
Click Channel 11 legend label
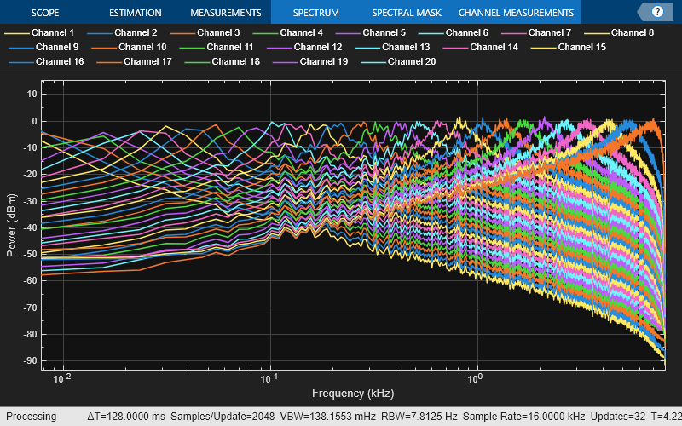click(x=230, y=47)
